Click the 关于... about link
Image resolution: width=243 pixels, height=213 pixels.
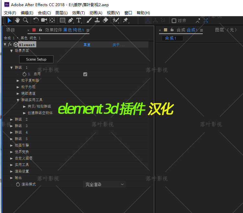118,45
